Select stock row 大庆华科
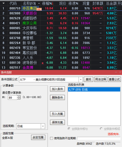Viewport: 122px width, 147px height. (61, 28)
